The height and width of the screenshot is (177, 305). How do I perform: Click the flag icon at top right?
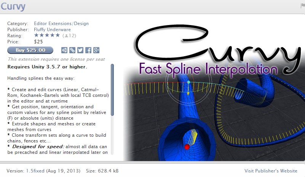click(303, 6)
